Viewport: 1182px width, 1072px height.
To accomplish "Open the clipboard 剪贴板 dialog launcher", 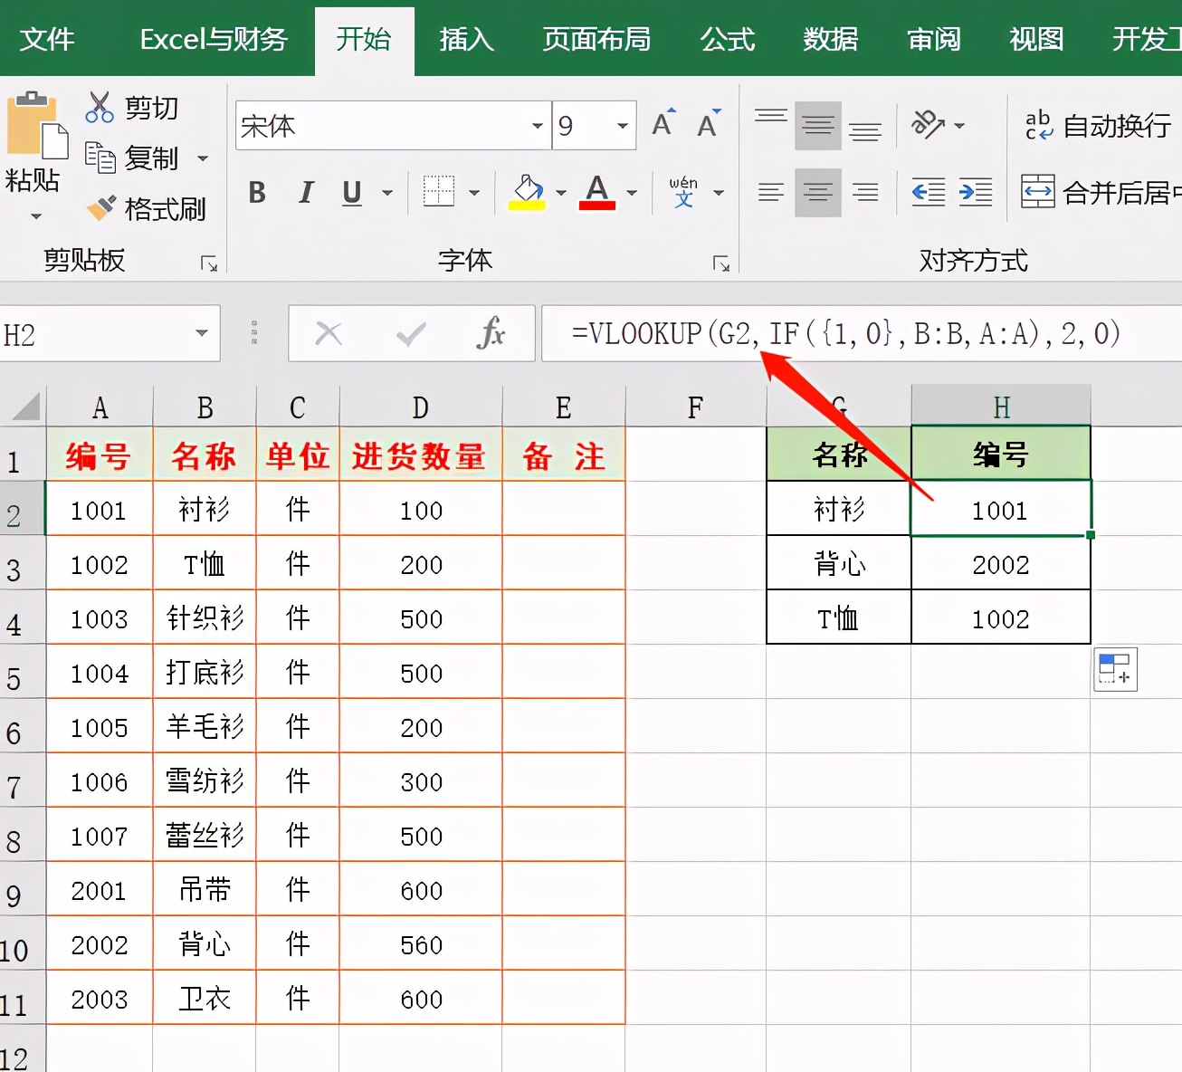I will tap(209, 263).
